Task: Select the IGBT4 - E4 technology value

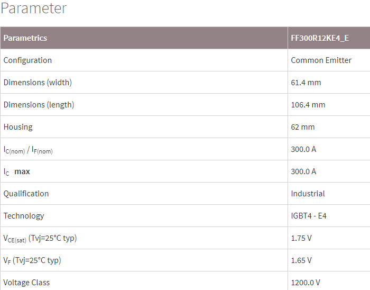Action: 309,216
